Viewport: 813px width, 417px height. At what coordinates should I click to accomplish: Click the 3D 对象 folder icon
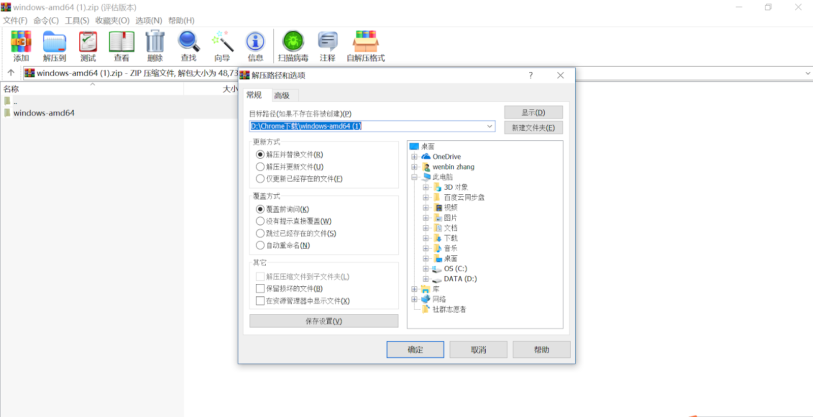point(437,187)
